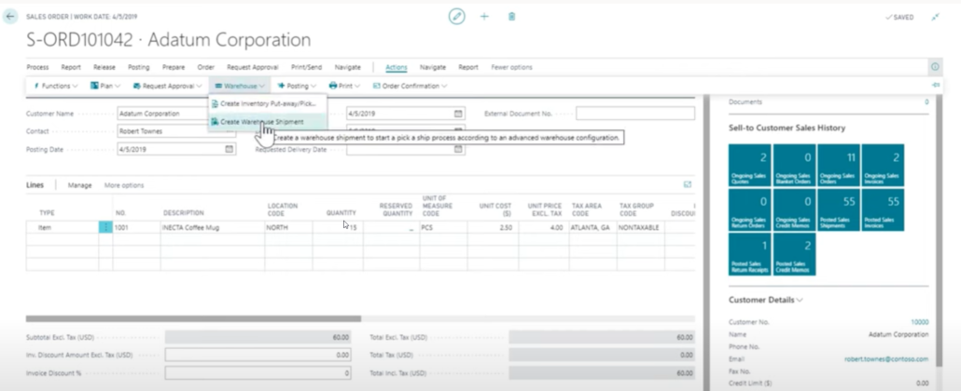Click the Customer Name input field
The width and height of the screenshot is (961, 391).
click(x=176, y=114)
